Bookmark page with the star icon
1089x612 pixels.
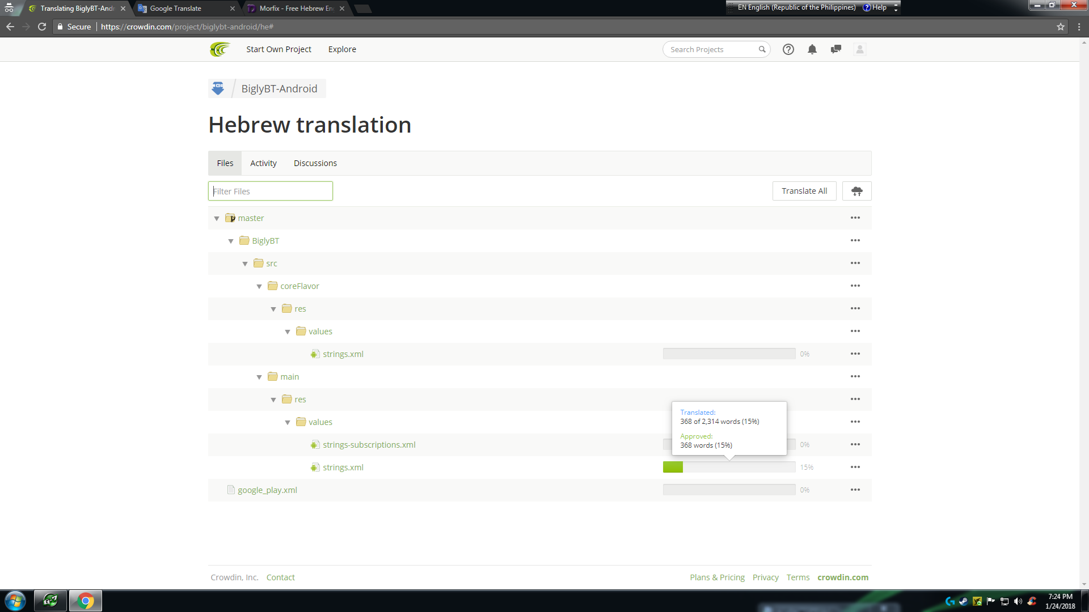tap(1061, 27)
